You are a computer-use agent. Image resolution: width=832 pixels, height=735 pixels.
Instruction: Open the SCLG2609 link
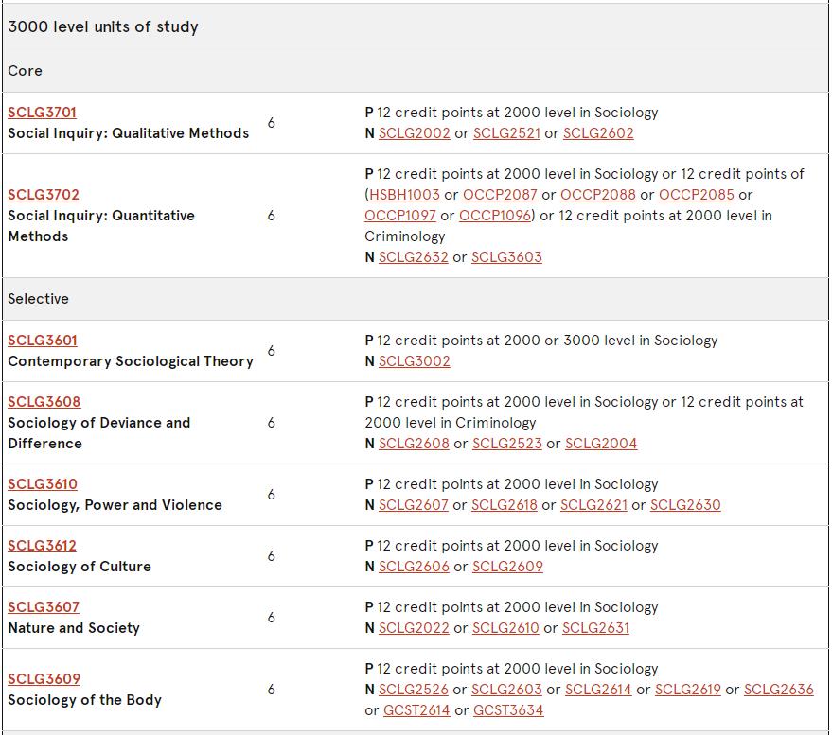point(507,567)
